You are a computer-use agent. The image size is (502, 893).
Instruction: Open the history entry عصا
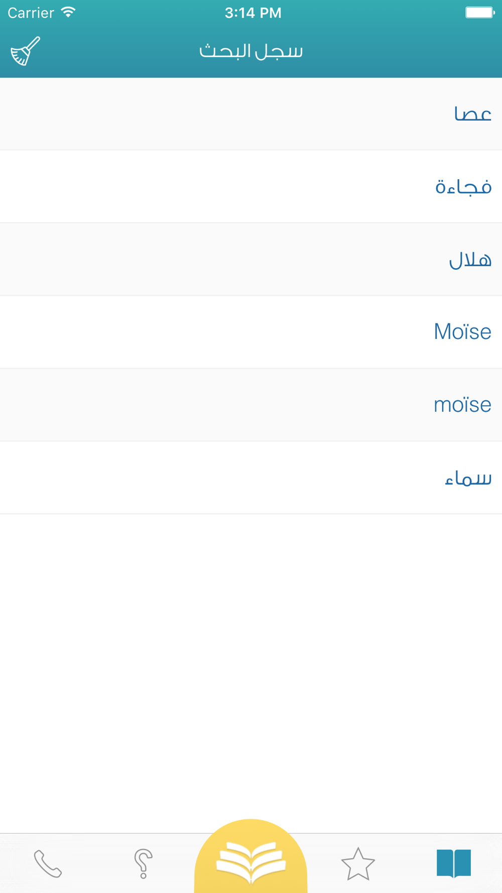pos(472,114)
